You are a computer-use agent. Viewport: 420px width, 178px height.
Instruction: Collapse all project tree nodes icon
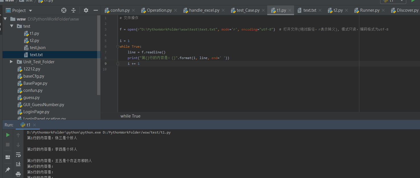point(74,10)
